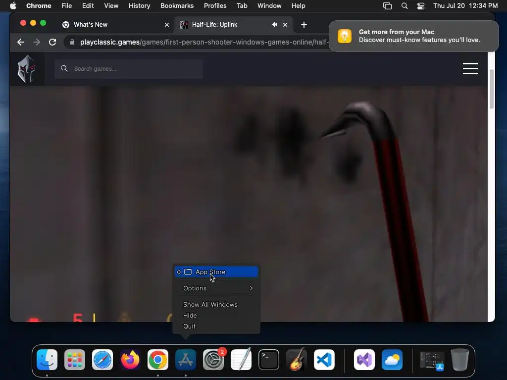Go back with the browser arrow
The height and width of the screenshot is (380, 507).
(x=21, y=42)
